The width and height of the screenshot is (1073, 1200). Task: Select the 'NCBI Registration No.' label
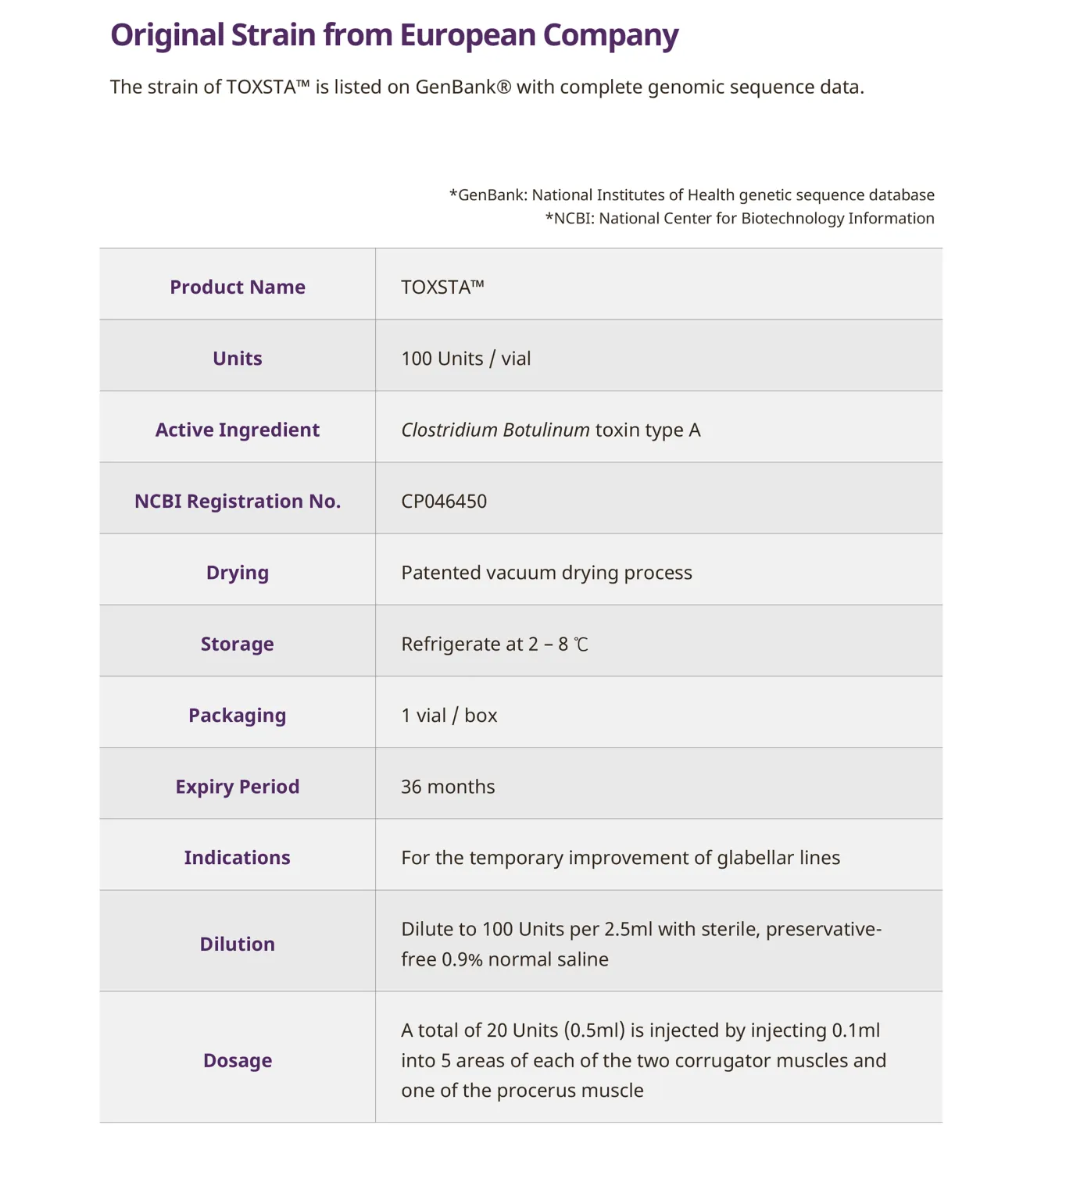pos(238,501)
